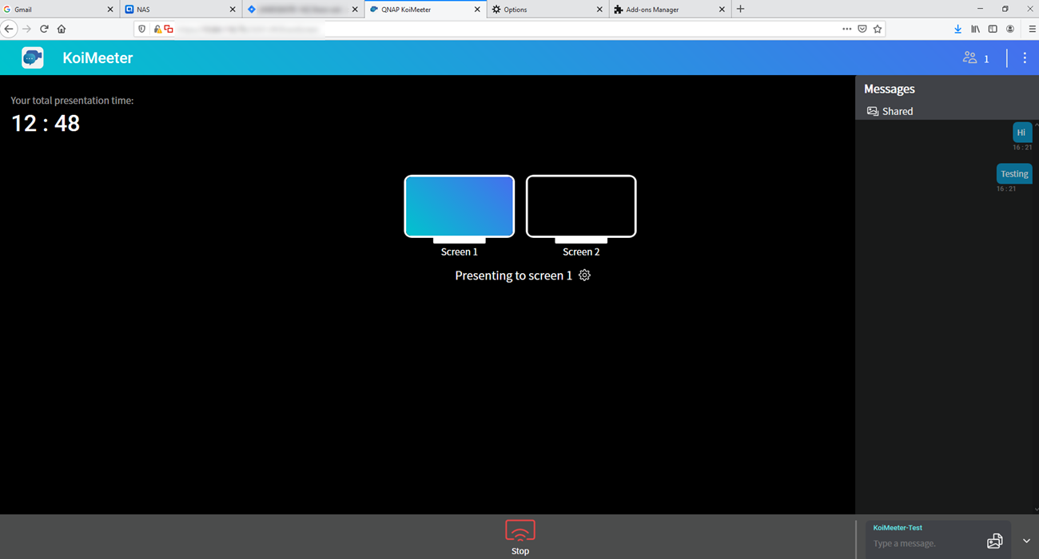The height and width of the screenshot is (559, 1039).
Task: Click the Stop presenting icon
Action: click(519, 531)
